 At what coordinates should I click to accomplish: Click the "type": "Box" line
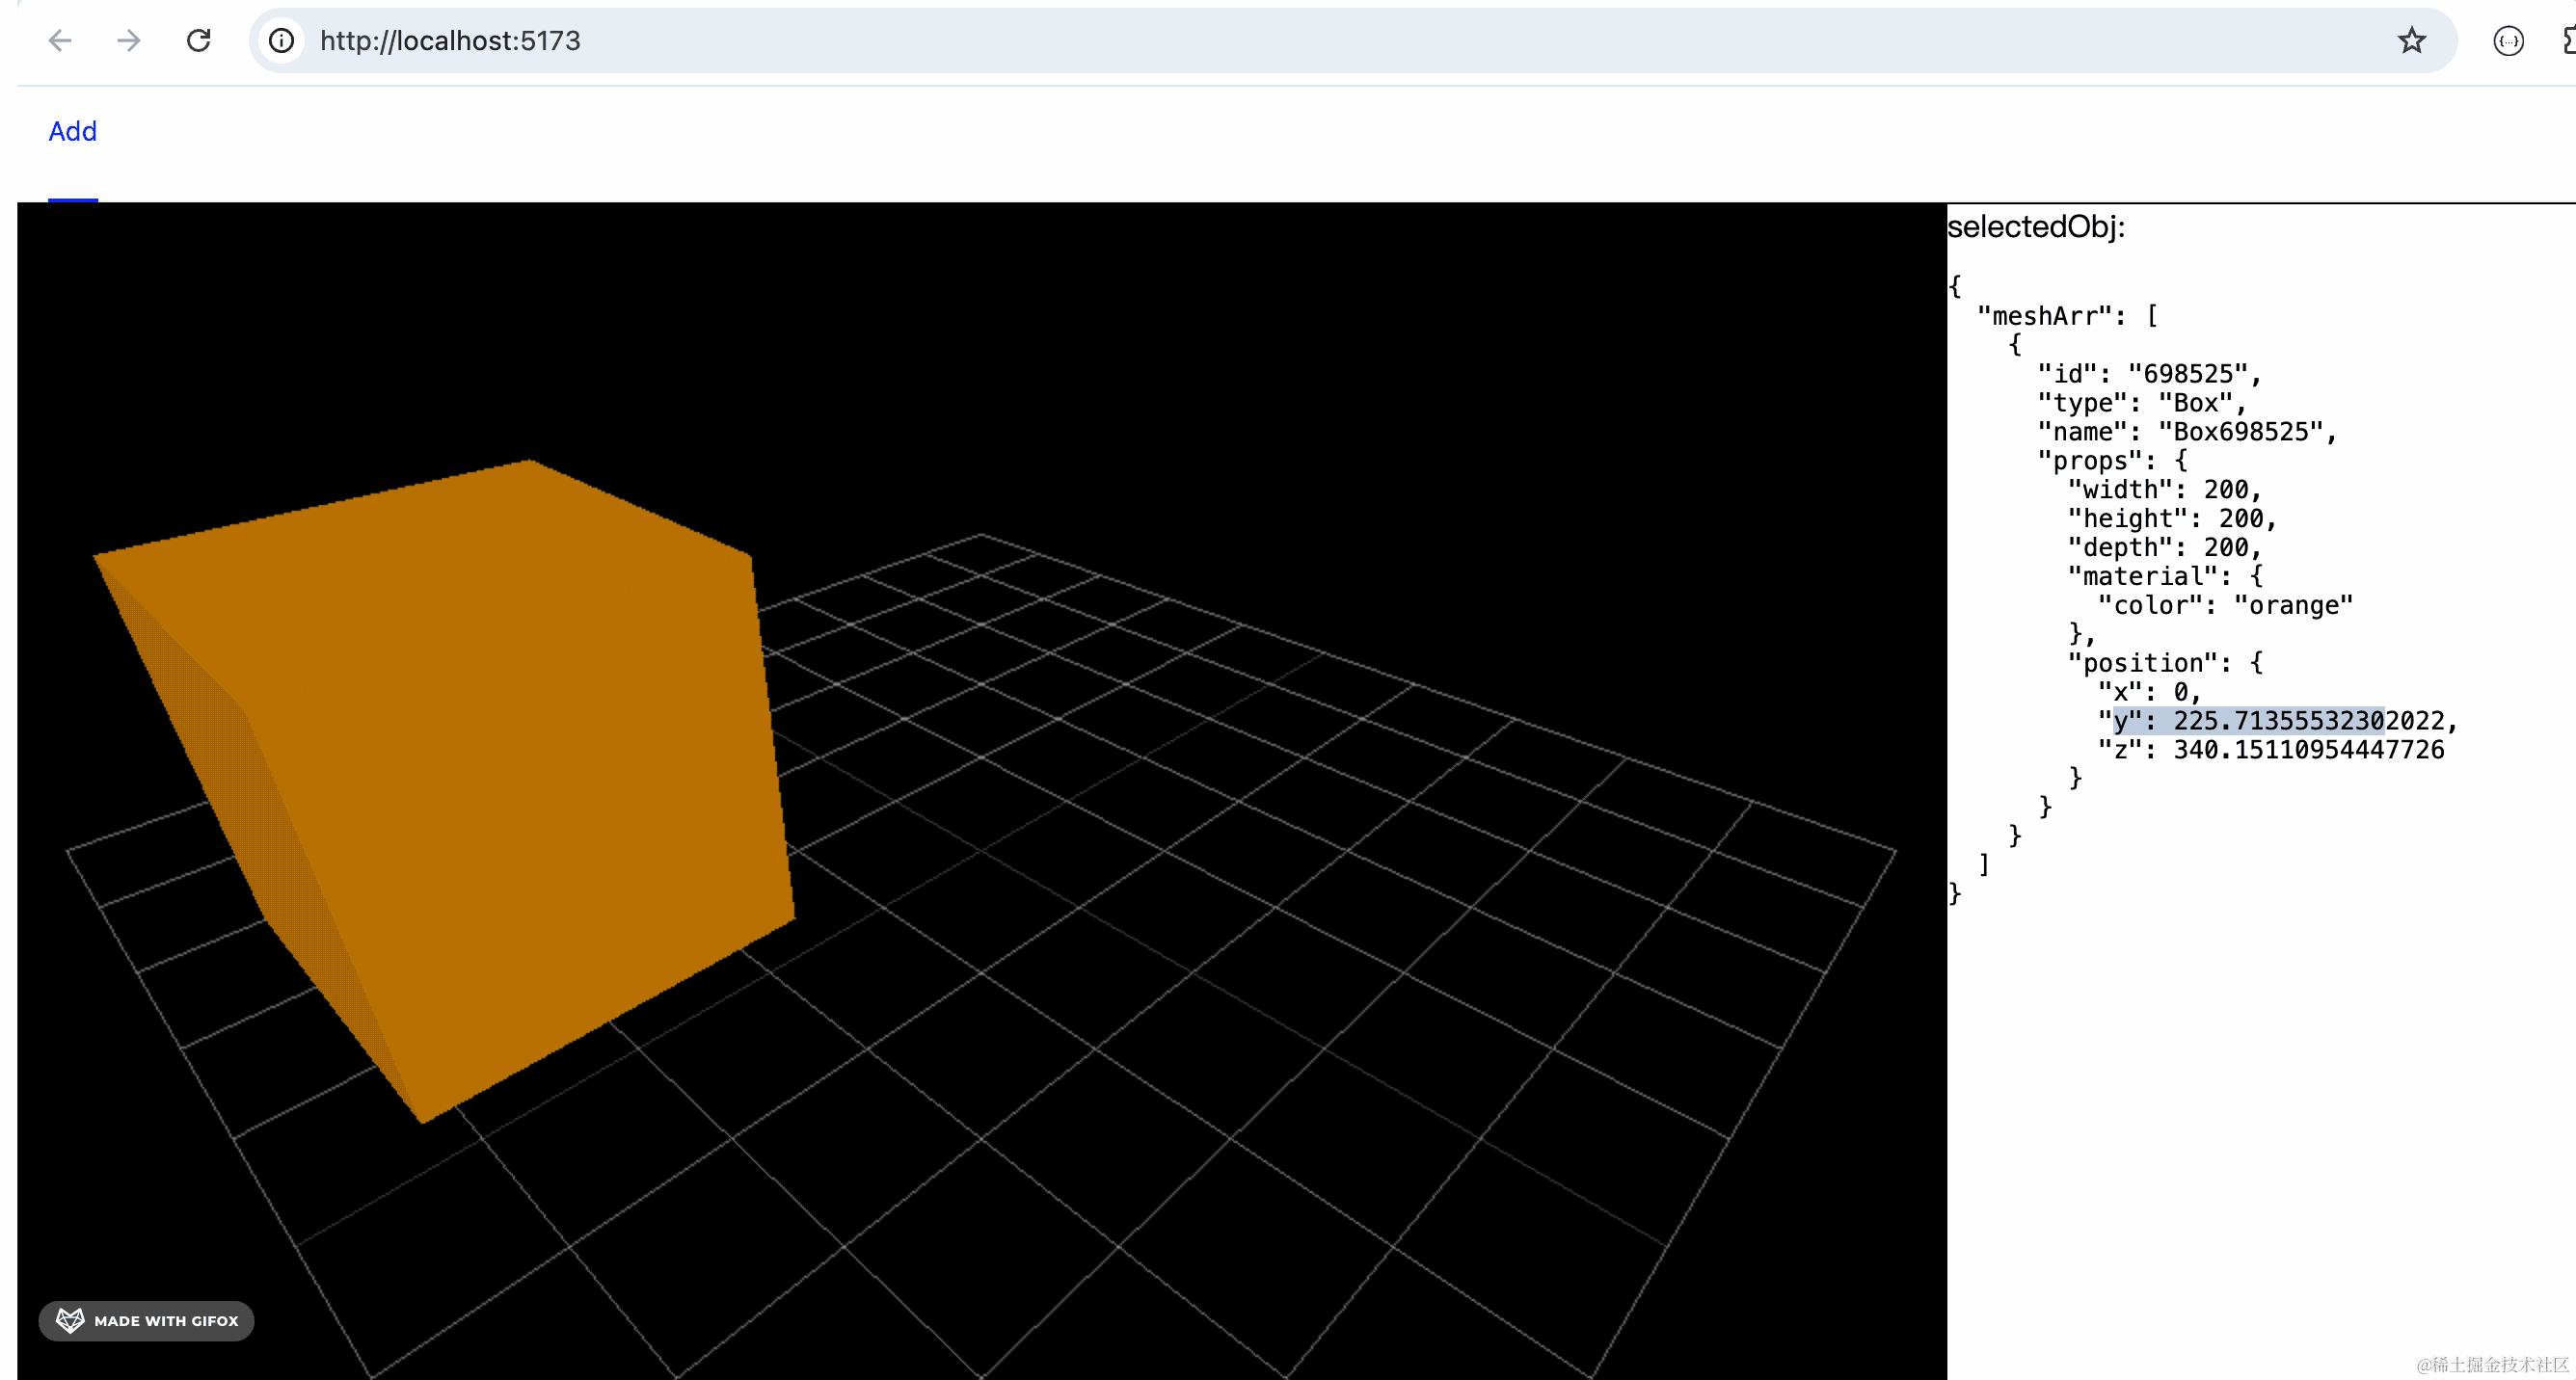click(2142, 403)
